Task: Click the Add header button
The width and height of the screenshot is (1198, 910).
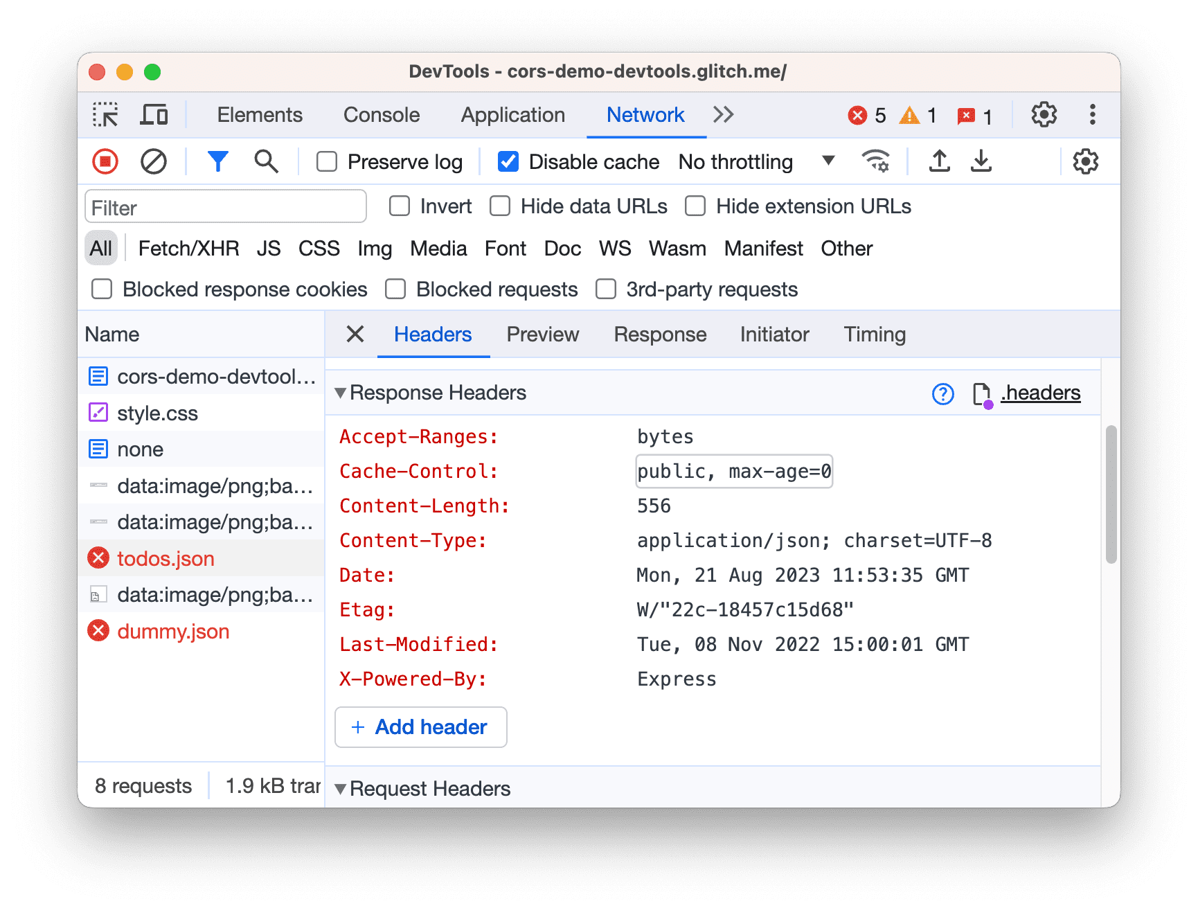Action: click(420, 727)
